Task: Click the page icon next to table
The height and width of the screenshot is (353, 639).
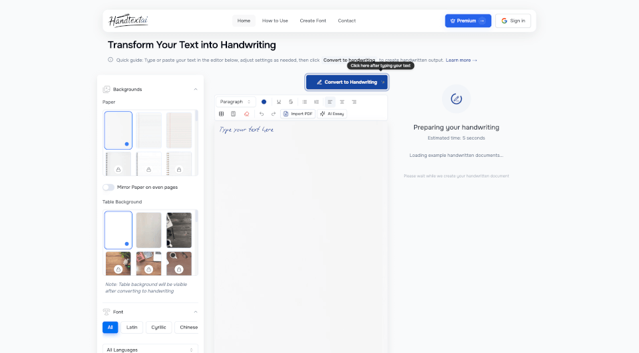Action: coord(233,114)
